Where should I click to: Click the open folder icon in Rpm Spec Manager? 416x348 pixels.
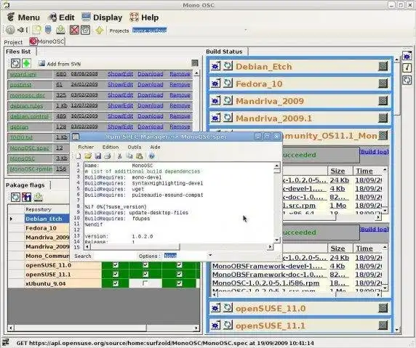pos(88,156)
